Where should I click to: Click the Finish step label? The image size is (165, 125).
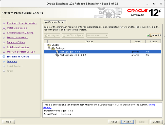point(10,71)
